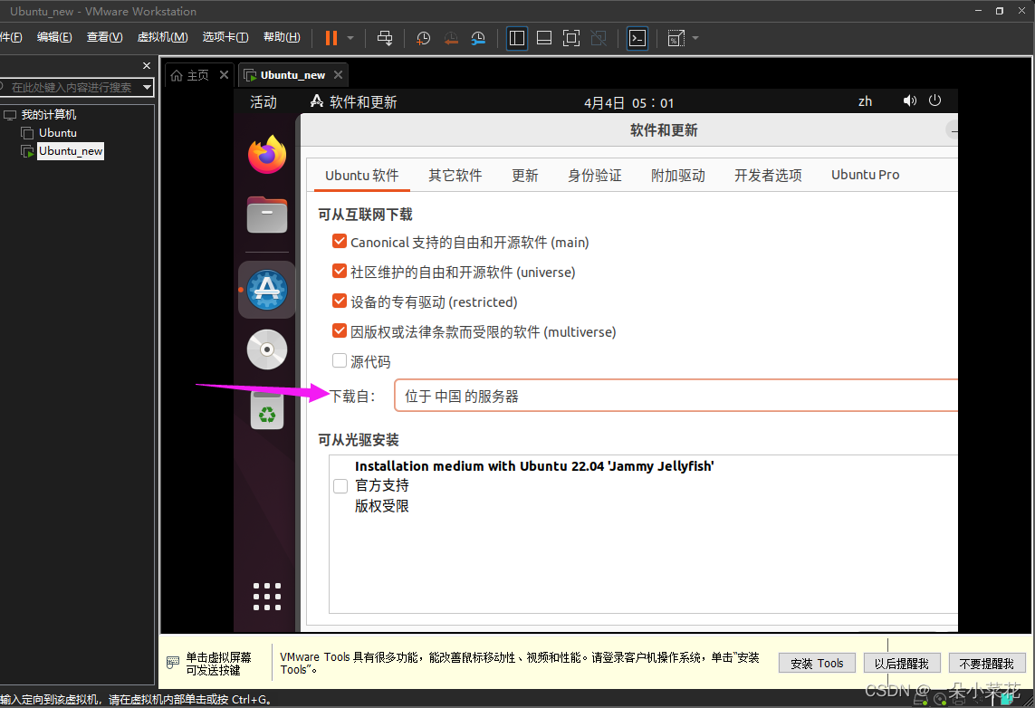Image resolution: width=1035 pixels, height=708 pixels.
Task: Pause the virtual machine from the toolbar
Action: pyautogui.click(x=331, y=38)
